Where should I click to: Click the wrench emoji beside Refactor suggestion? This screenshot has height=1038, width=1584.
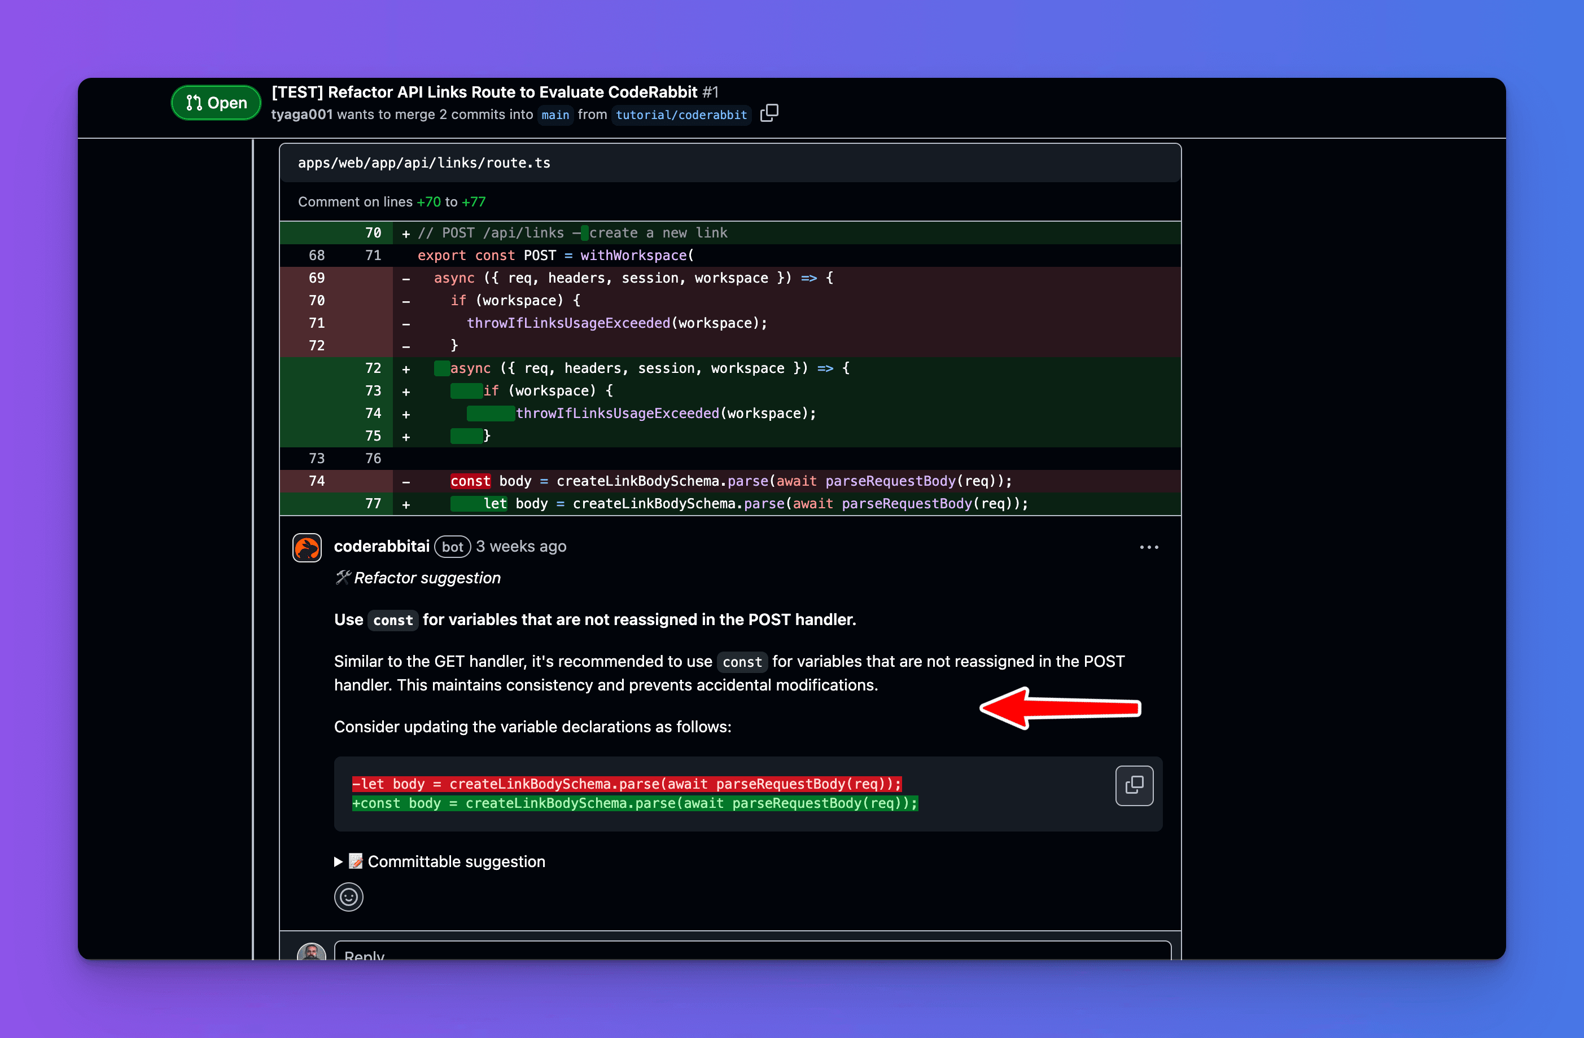343,577
